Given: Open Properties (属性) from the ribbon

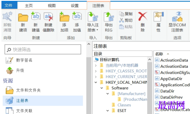Looking at the screenshot, I should pyautogui.click(x=158, y=22).
